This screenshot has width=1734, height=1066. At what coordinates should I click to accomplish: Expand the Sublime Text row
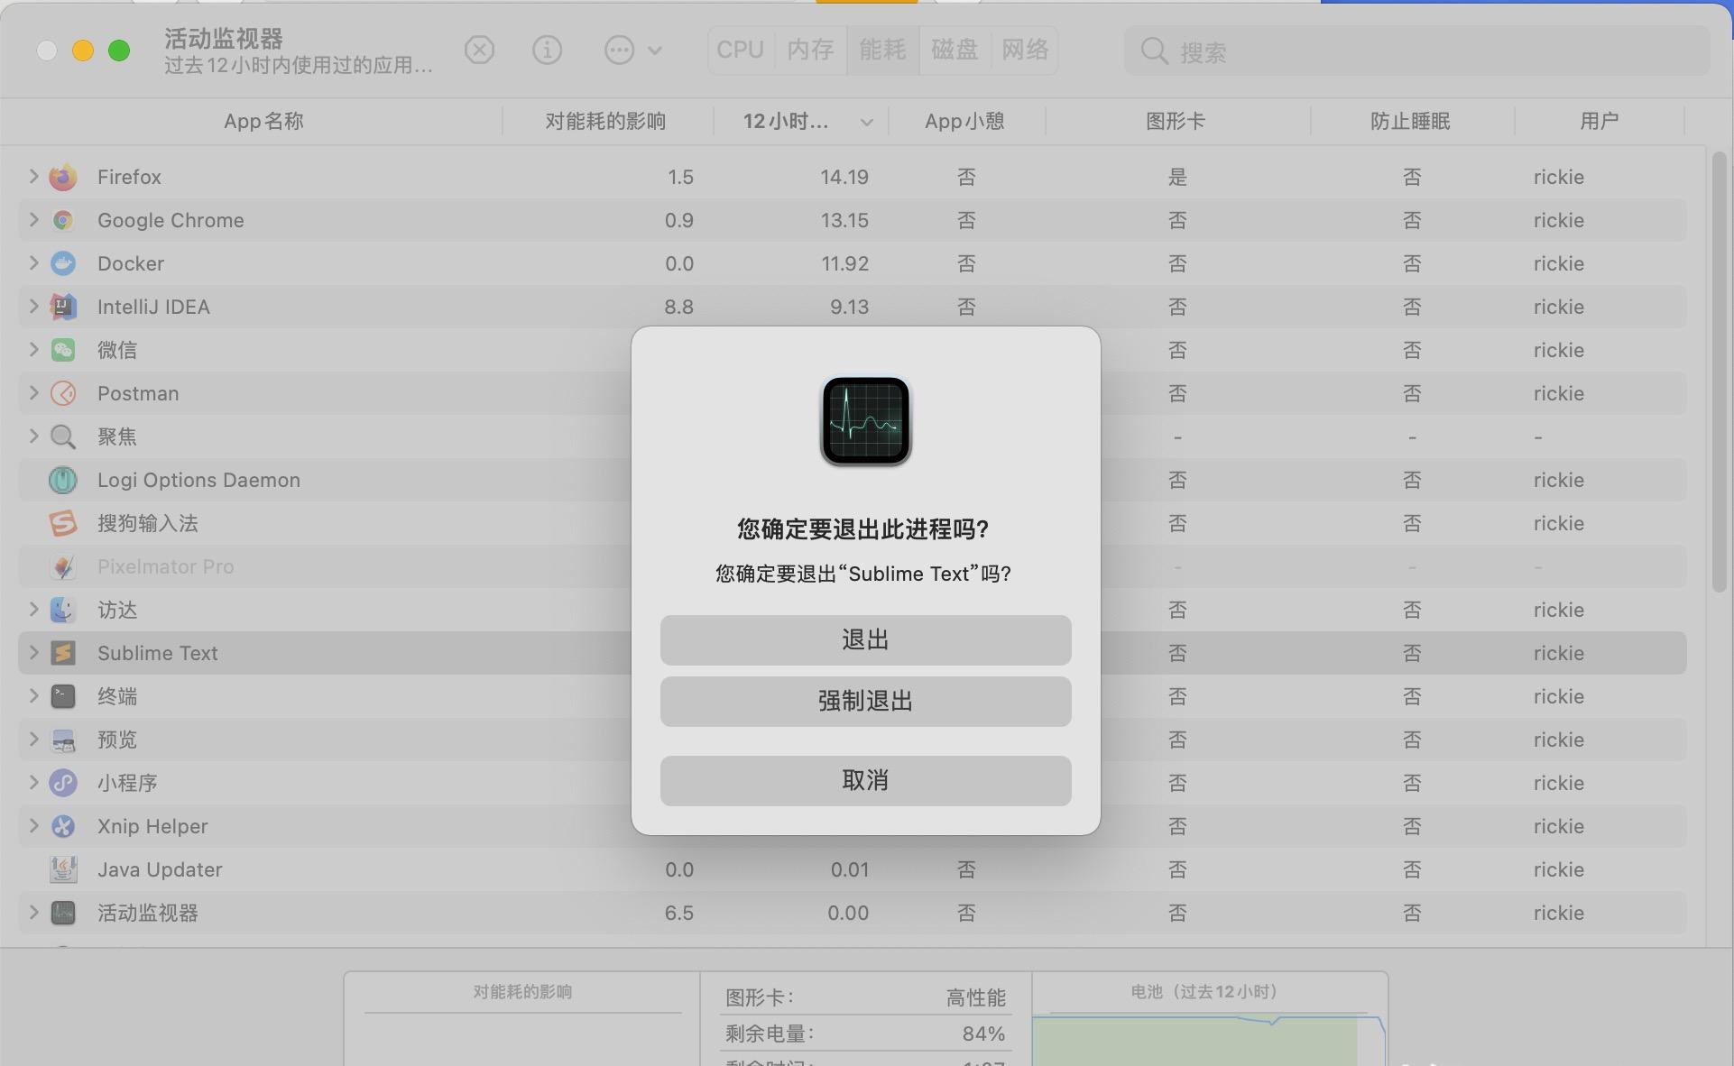click(x=33, y=652)
